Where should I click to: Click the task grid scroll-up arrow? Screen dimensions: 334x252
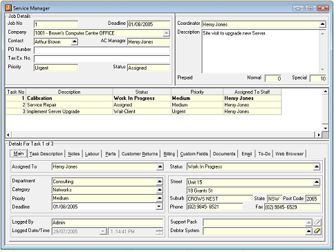click(325, 92)
